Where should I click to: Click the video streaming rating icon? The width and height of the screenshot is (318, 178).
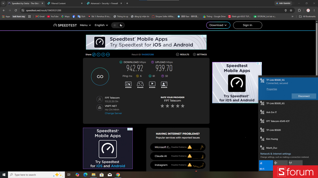[152, 85]
